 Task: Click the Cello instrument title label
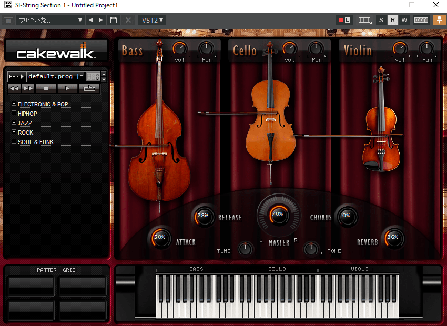click(x=245, y=51)
